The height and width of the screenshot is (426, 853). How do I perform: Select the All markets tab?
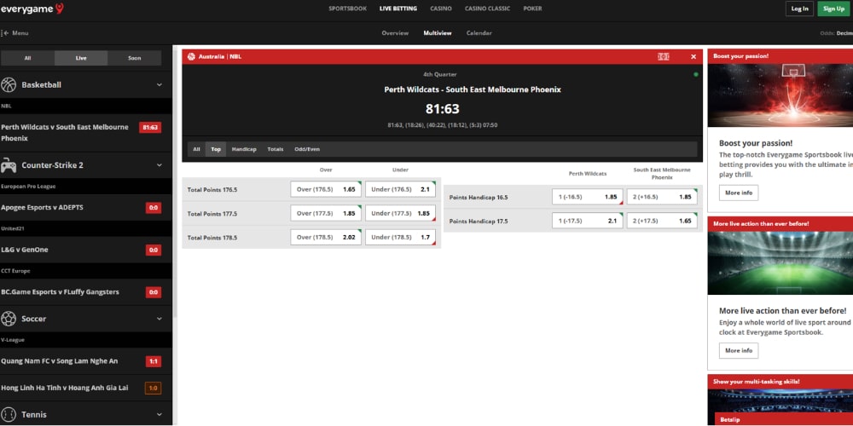(x=196, y=149)
